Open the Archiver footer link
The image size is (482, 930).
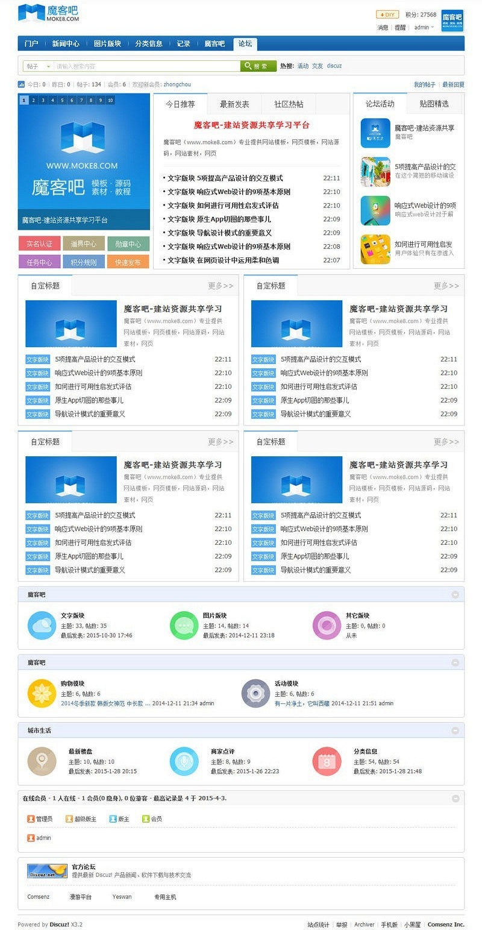click(364, 925)
